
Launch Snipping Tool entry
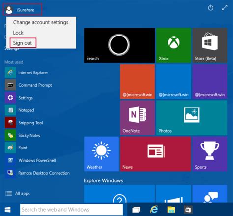pos(30,123)
